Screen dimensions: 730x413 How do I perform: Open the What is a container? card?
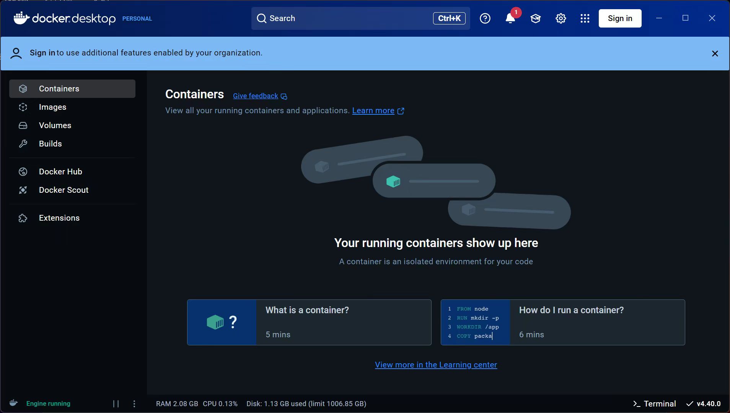309,322
